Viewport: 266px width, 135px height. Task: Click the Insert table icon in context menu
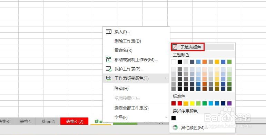[109, 32]
